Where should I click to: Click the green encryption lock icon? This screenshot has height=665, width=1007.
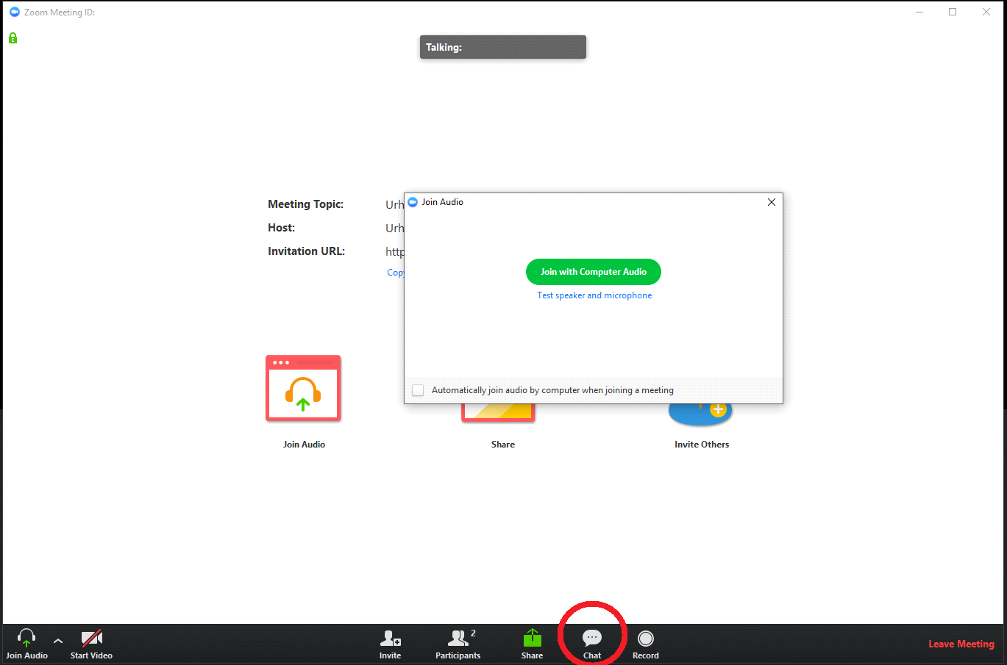pyautogui.click(x=13, y=38)
